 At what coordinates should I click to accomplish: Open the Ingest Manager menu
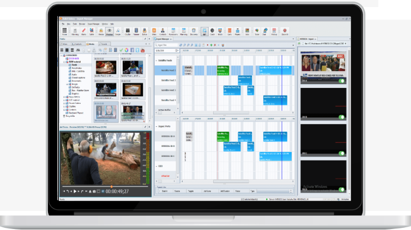click(94, 24)
